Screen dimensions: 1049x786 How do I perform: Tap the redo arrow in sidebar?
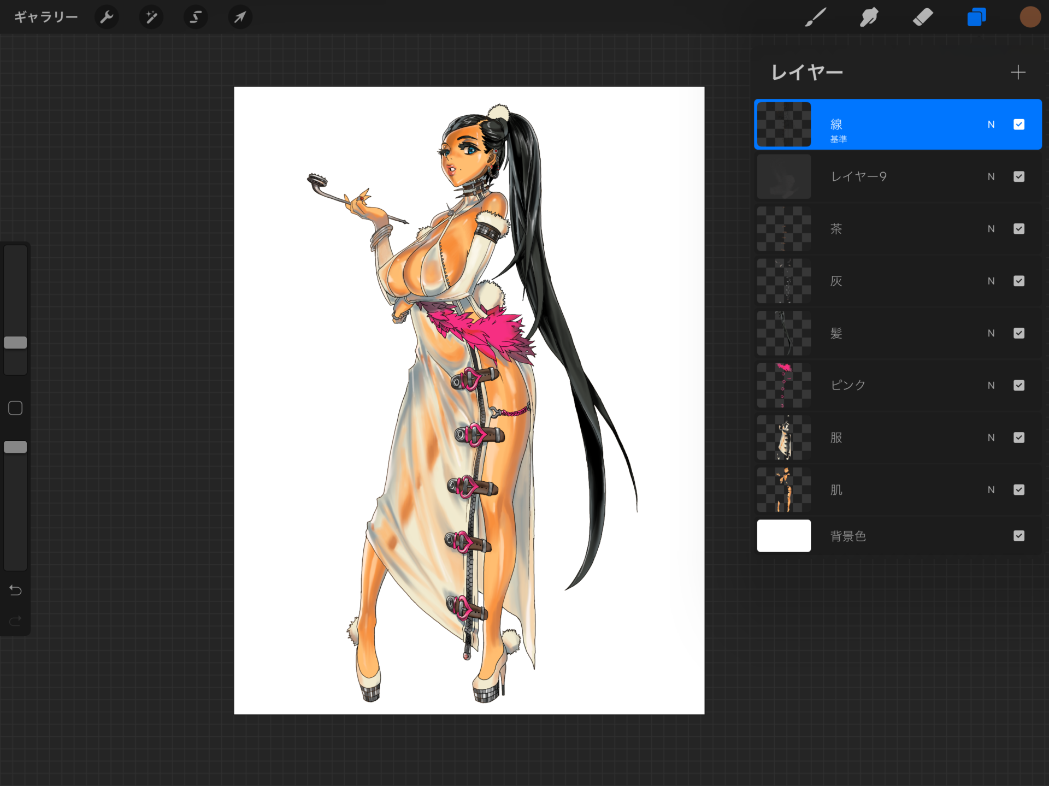15,620
